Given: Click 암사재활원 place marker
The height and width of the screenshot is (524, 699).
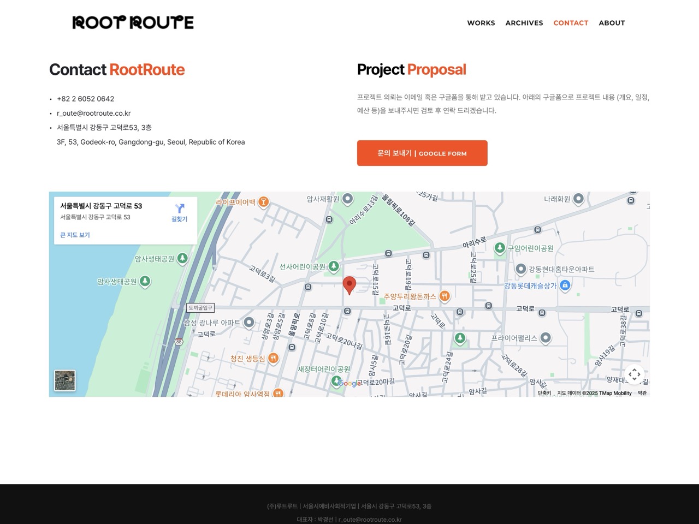Looking at the screenshot, I should (x=348, y=199).
